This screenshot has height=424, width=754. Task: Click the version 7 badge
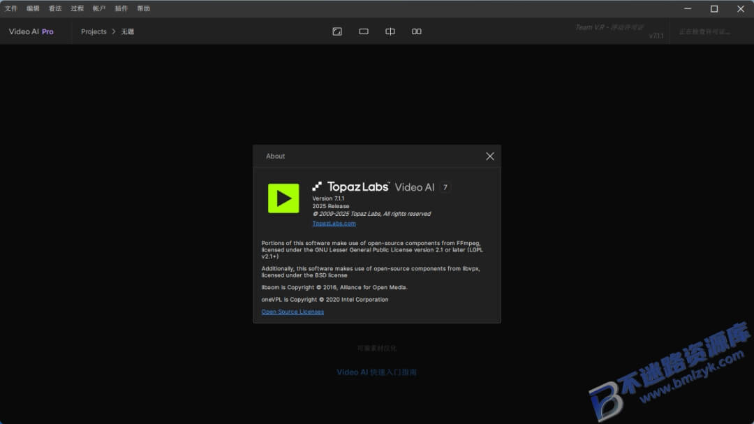(445, 187)
